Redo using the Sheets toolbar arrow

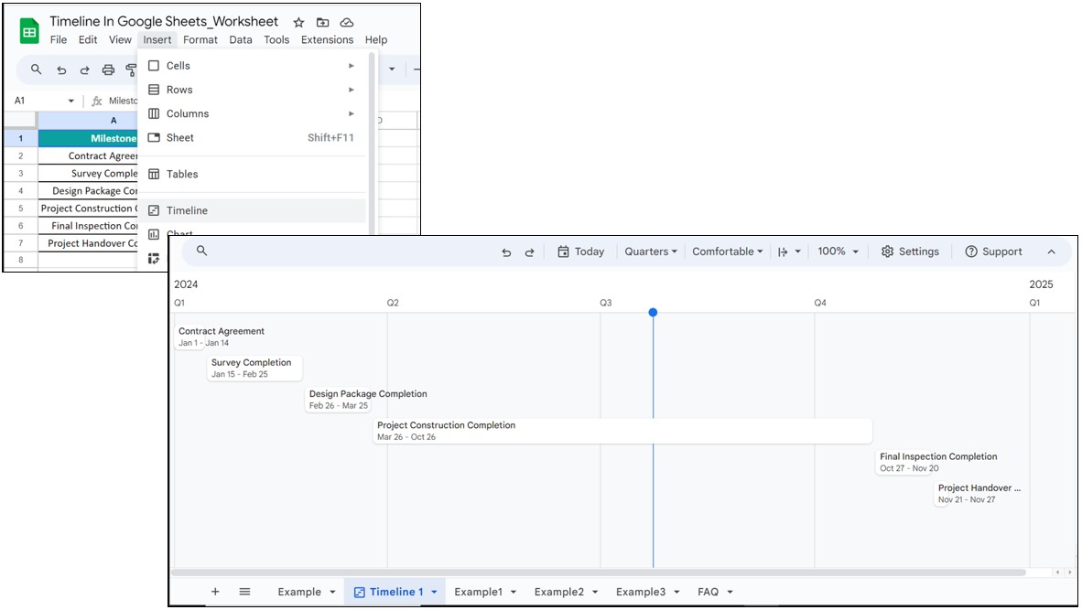[x=84, y=70]
